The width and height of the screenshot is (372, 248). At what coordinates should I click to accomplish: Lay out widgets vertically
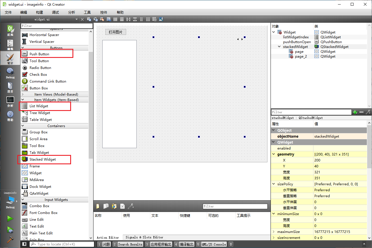122,19
